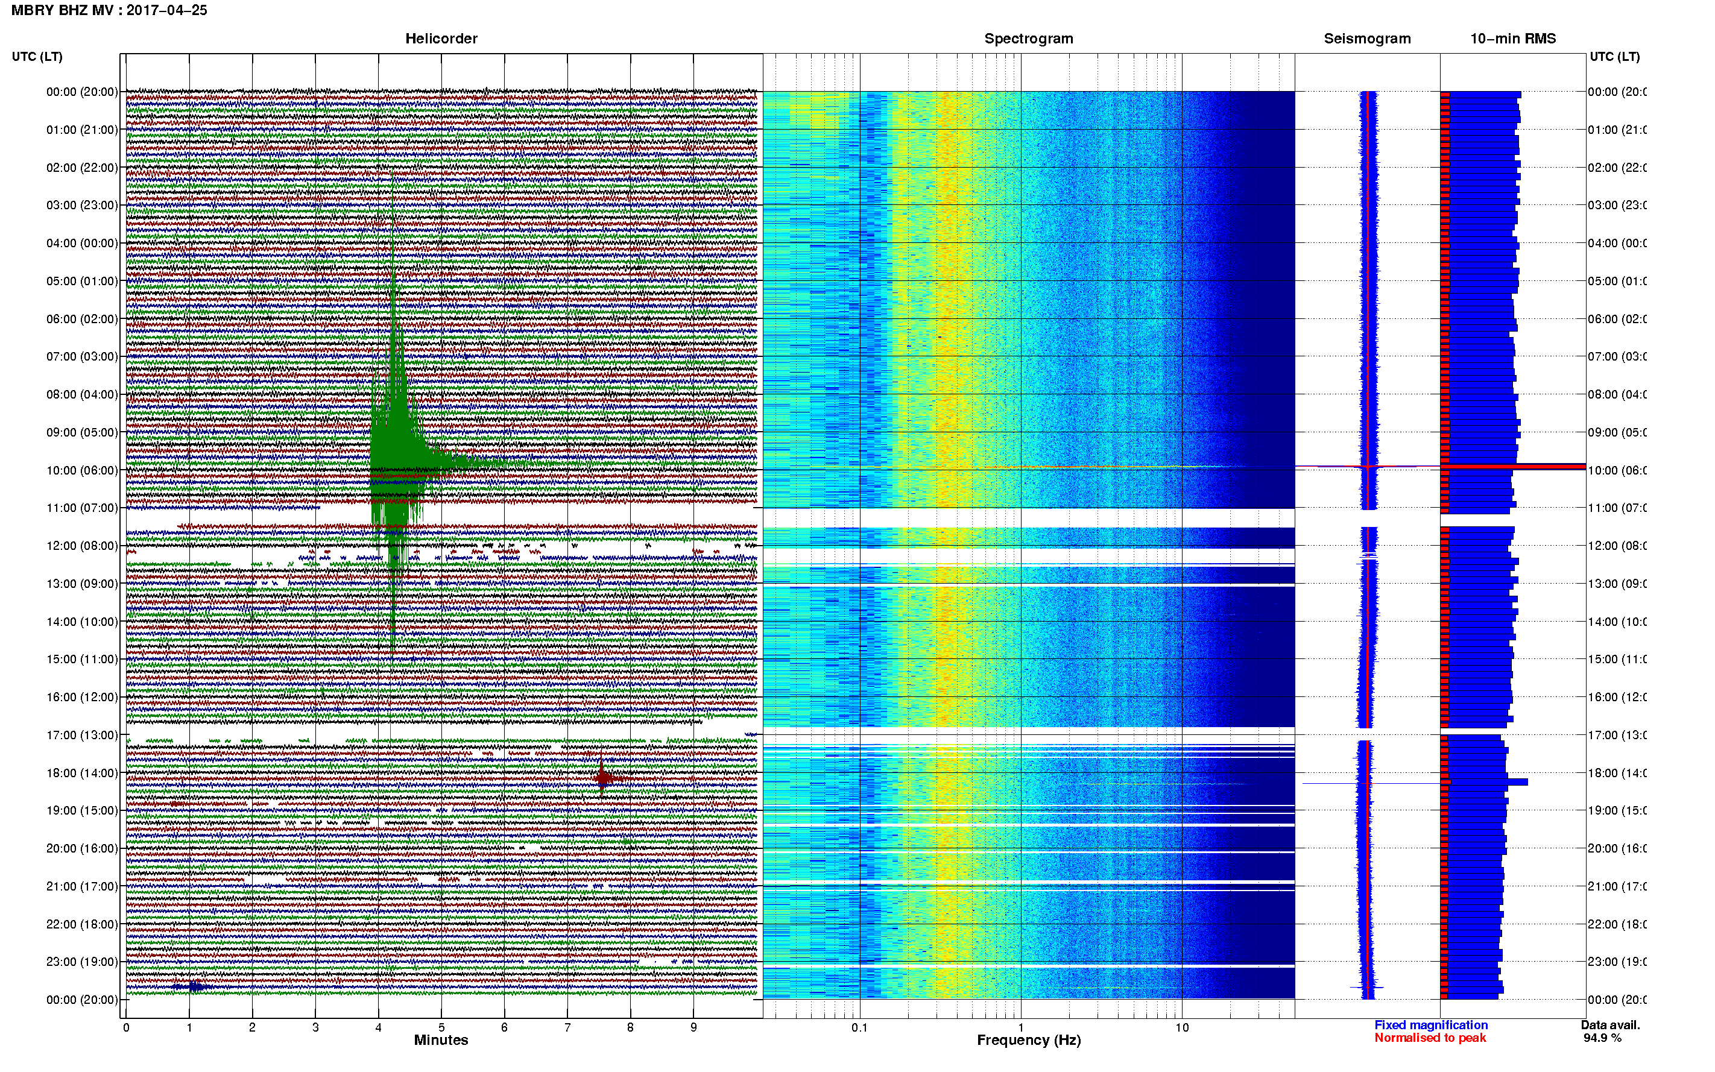This screenshot has height=1072, width=1715.
Task: Select the 'Helicorder' panel heading
Action: [441, 39]
